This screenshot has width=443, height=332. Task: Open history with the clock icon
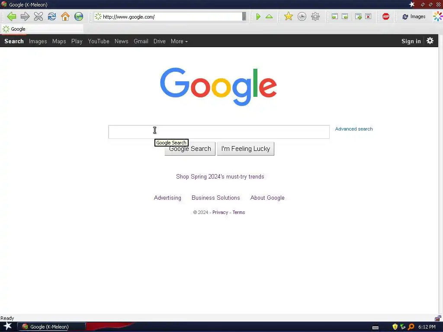[302, 17]
